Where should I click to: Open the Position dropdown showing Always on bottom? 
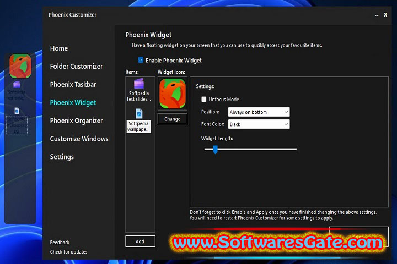[x=259, y=112]
